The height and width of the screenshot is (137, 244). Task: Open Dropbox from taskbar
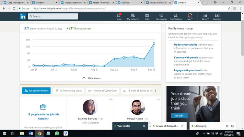[66, 134]
